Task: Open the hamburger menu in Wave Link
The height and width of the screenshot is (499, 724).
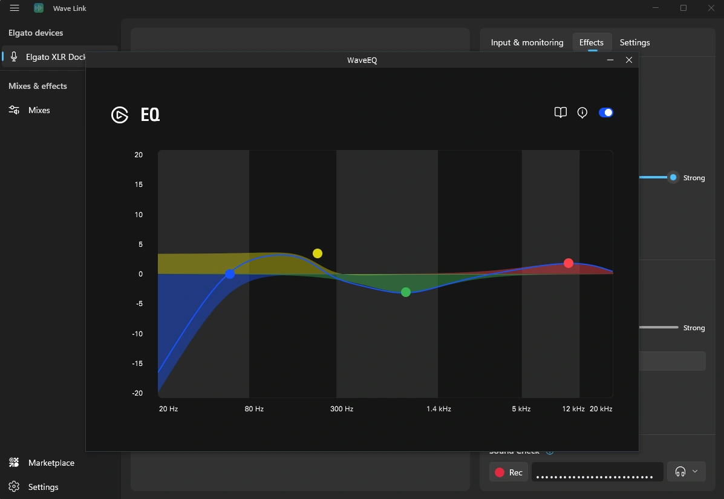Action: click(15, 8)
